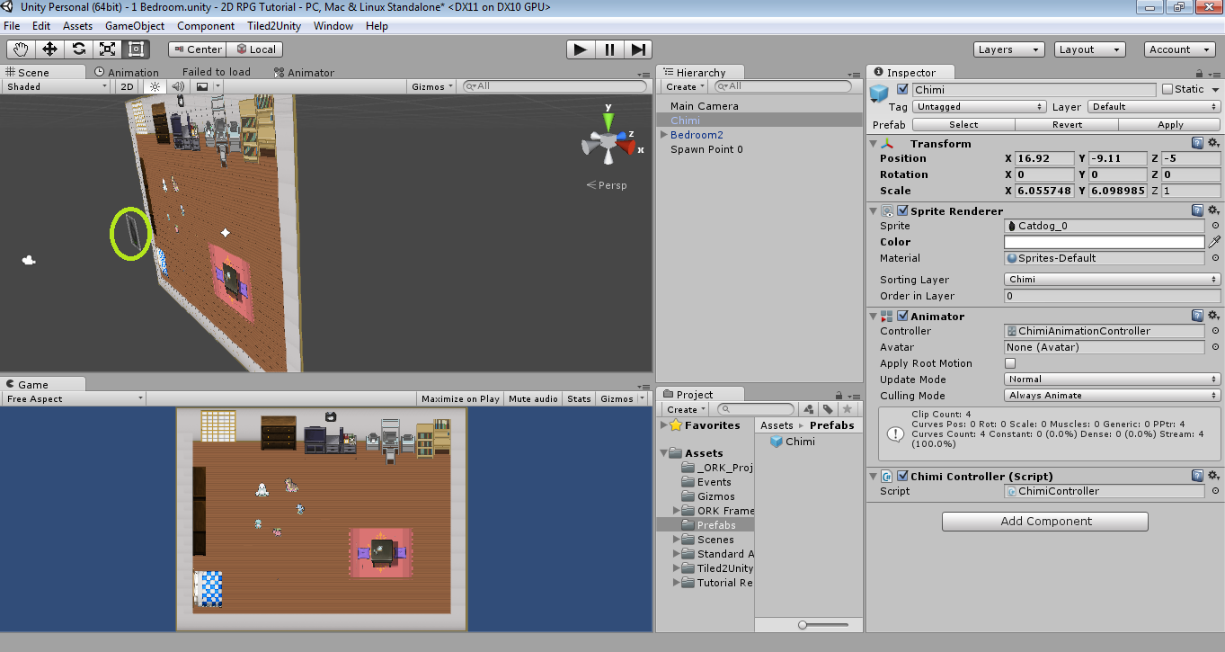Toggle Chimi object active checkbox
This screenshot has height=652, width=1225.
[902, 89]
